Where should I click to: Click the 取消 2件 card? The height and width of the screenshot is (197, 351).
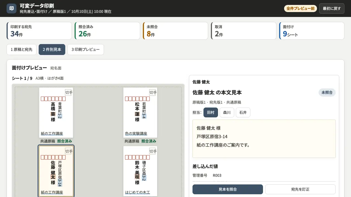pyautogui.click(x=244, y=31)
